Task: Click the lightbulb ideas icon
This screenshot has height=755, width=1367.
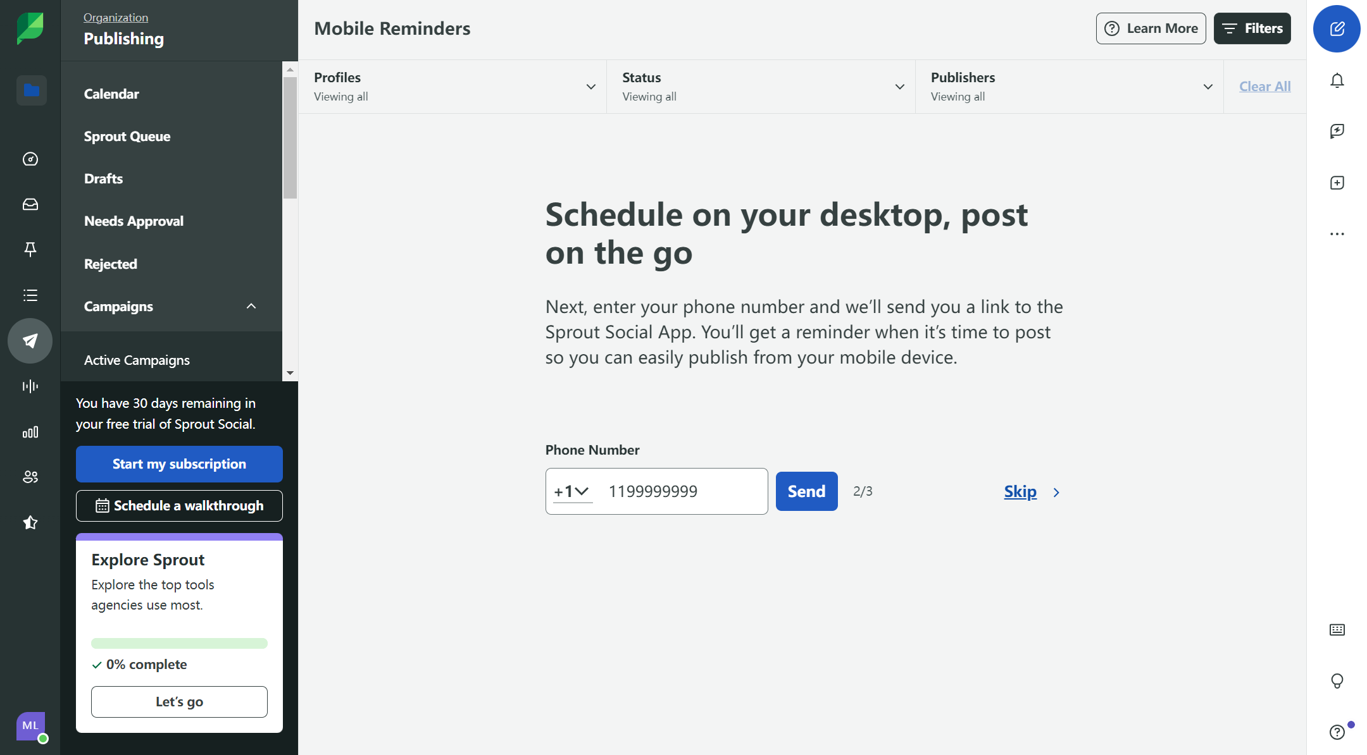Action: [1337, 681]
